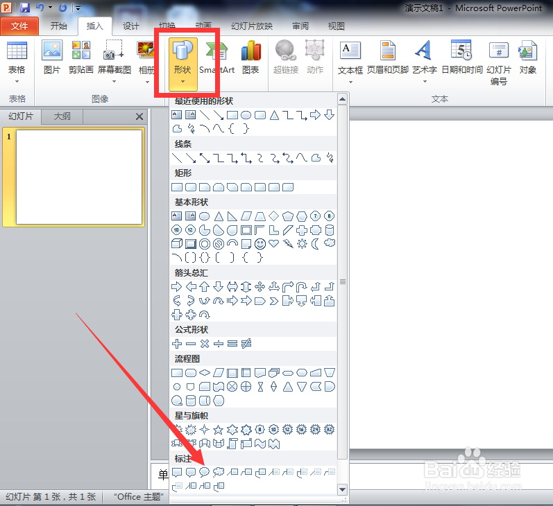The height and width of the screenshot is (506, 553).
Task: Select the straight line in recently used shapes
Action: pos(205,115)
